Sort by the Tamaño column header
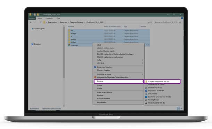Image resolution: width=212 pixels, height=129 pixels. (143, 26)
